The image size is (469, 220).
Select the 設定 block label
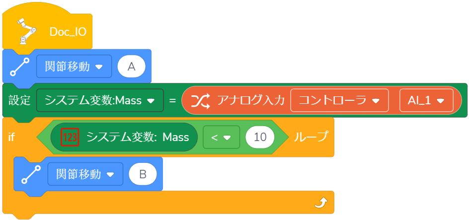(x=19, y=101)
